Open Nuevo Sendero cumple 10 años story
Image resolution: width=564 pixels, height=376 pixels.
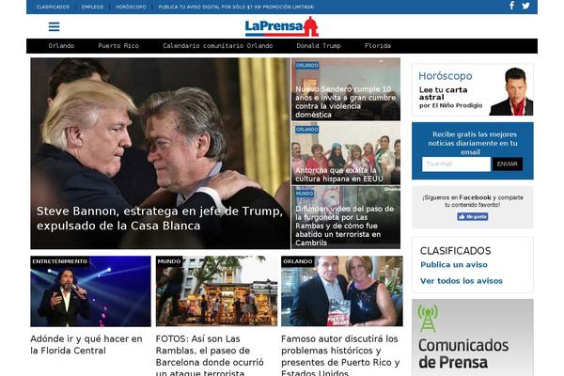click(346, 102)
